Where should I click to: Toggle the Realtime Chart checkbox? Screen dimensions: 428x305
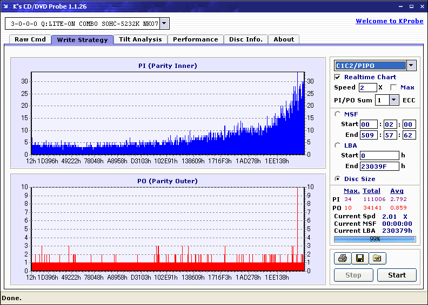point(338,77)
